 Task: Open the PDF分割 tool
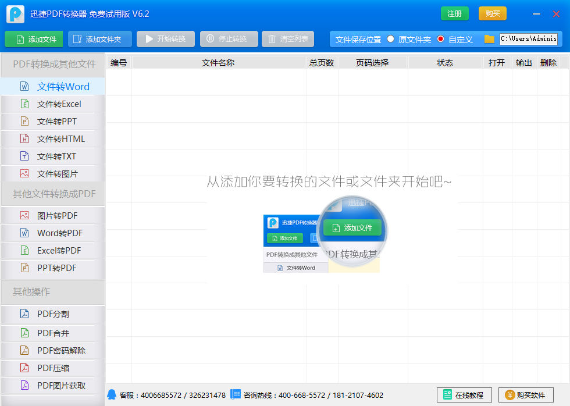pos(52,314)
